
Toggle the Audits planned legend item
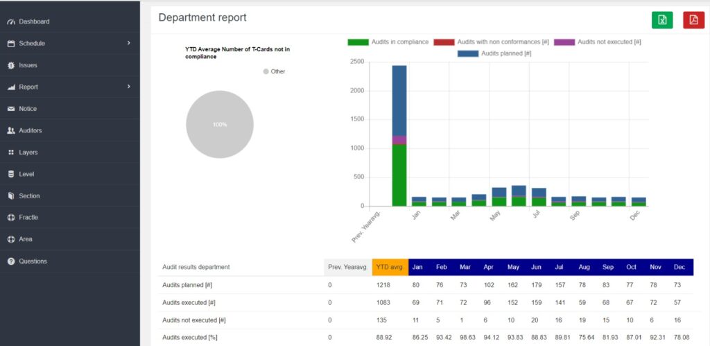coord(494,53)
